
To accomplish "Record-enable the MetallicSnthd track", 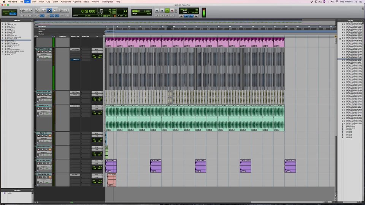I will [x=39, y=95].
